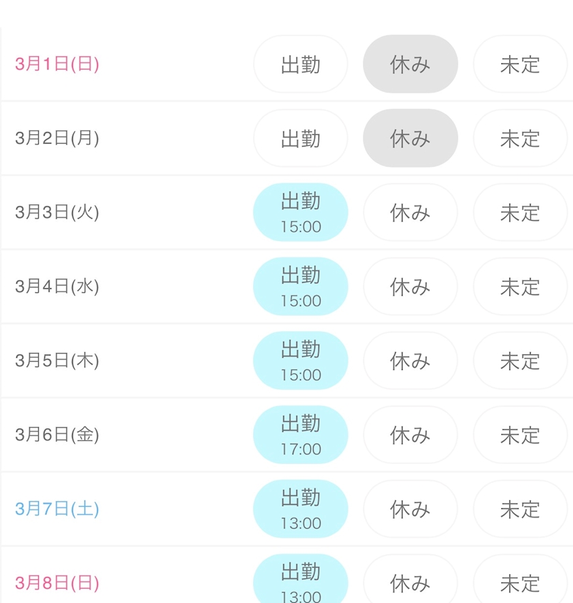This screenshot has height=603, width=573.
Task: Set 3月7日(土) to 休み
Action: click(x=410, y=509)
